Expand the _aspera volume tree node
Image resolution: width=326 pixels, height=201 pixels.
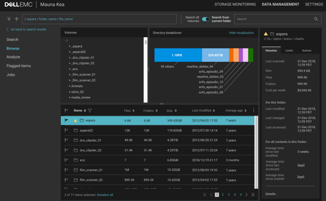pos(70,46)
